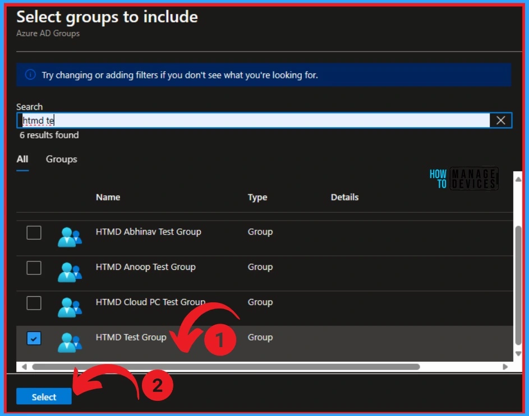The height and width of the screenshot is (416, 529).
Task: Click the HTMD Anoop Test Group name
Action: click(x=146, y=267)
